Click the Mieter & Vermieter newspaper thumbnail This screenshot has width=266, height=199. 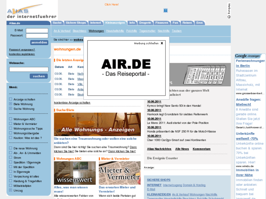click(x=120, y=173)
